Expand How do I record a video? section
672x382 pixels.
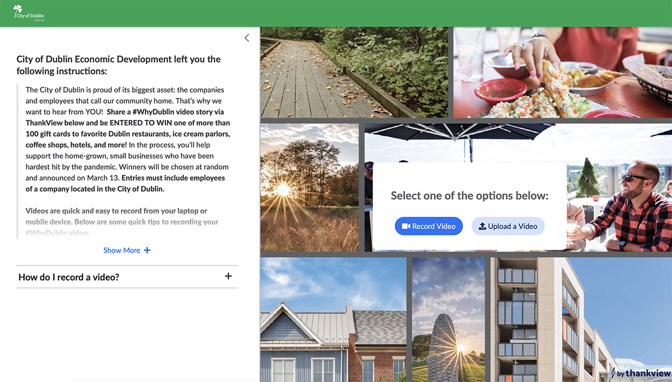pyautogui.click(x=127, y=277)
